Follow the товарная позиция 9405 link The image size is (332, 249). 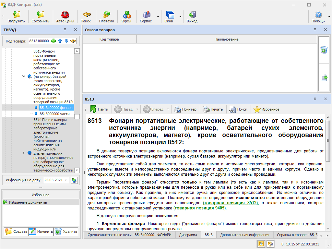click(x=200, y=208)
